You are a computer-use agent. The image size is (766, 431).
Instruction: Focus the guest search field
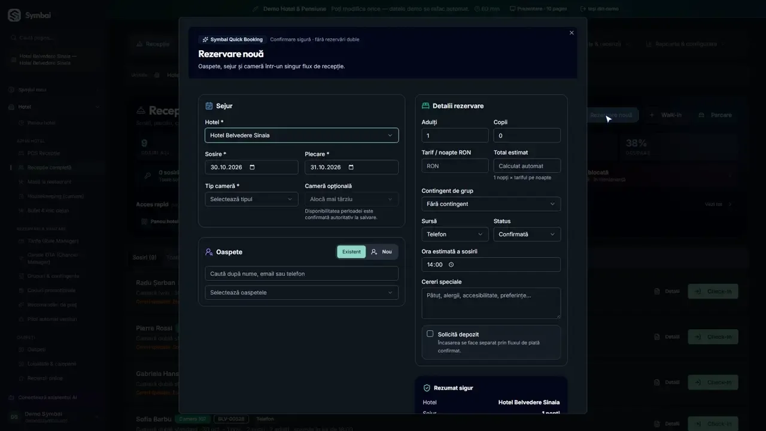point(302,274)
